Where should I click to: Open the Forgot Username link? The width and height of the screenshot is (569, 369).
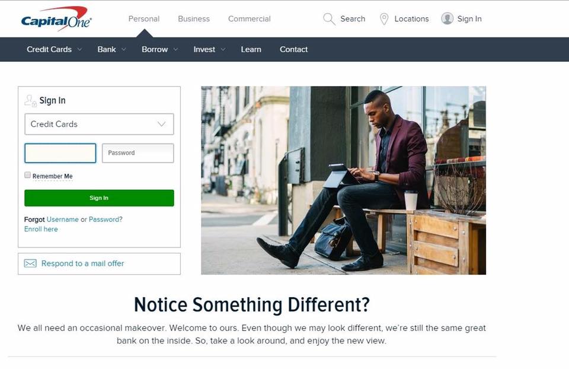pyautogui.click(x=62, y=220)
